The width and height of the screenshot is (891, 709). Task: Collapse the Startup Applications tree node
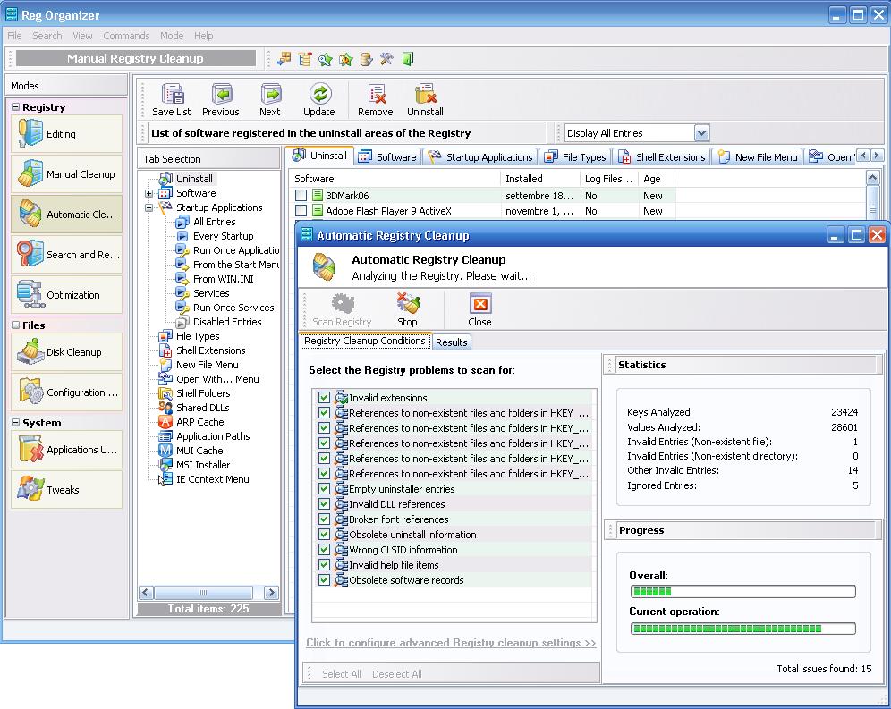pyautogui.click(x=149, y=207)
